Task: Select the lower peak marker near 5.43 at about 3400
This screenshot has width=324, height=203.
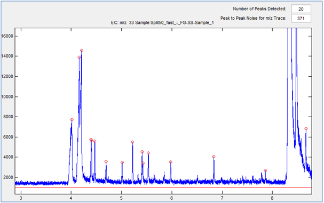Action: (143, 163)
